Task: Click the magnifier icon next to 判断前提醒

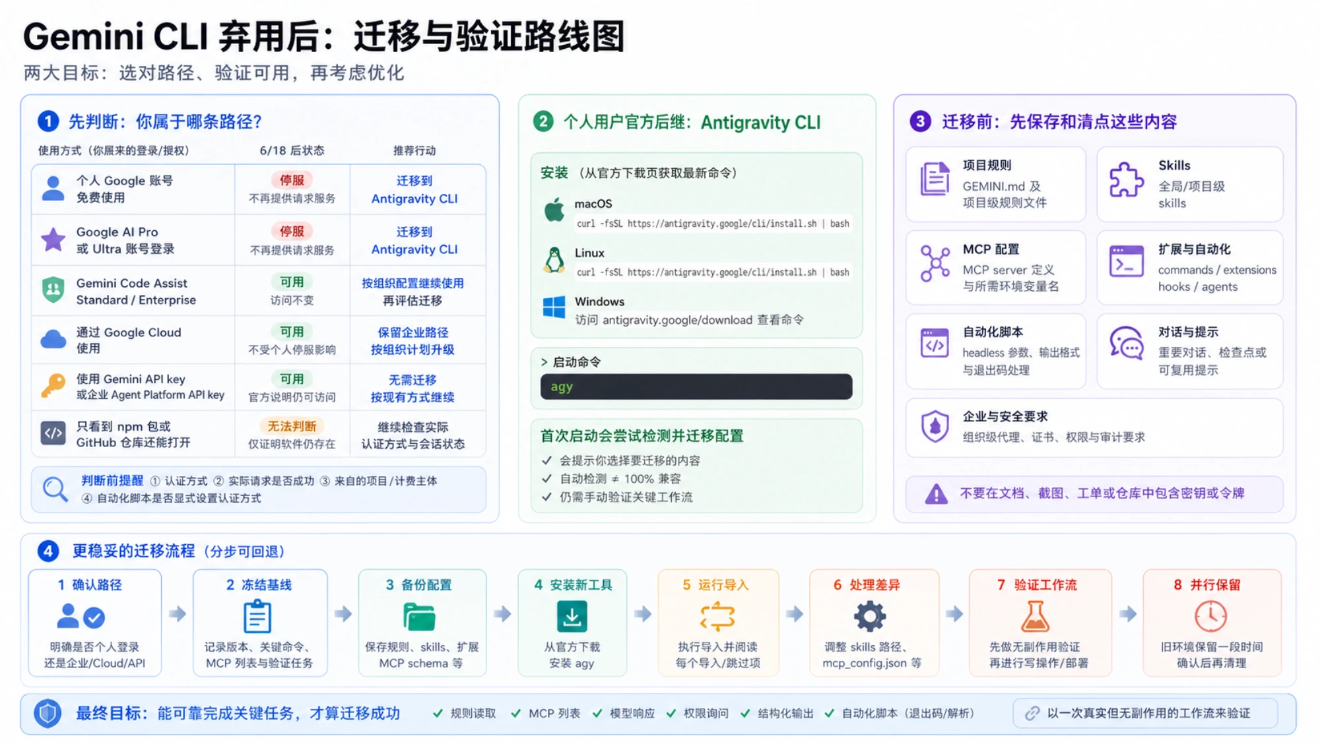Action: 55,489
